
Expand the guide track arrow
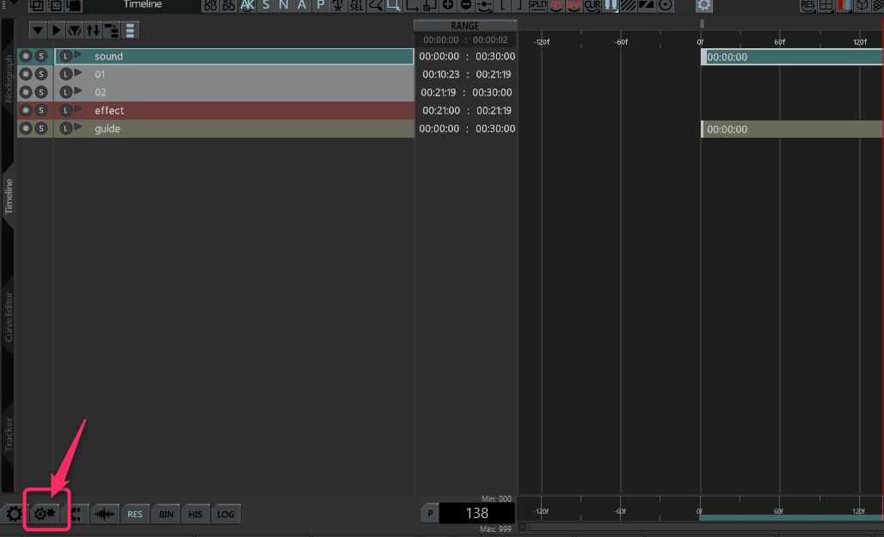tap(78, 127)
